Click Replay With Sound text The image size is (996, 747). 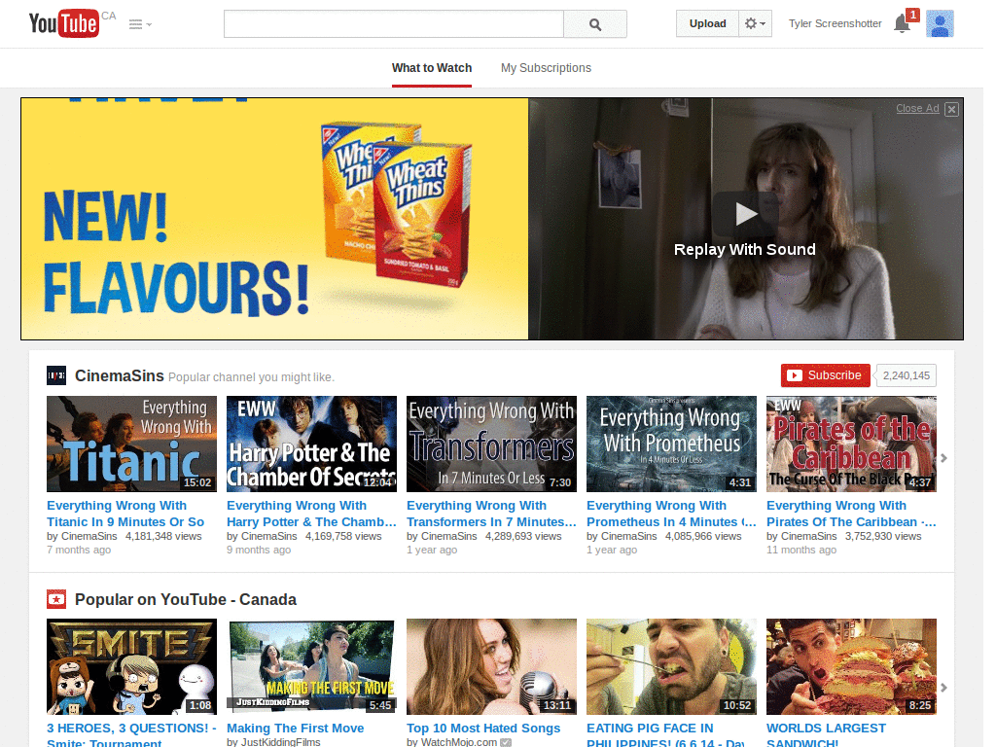tap(744, 250)
